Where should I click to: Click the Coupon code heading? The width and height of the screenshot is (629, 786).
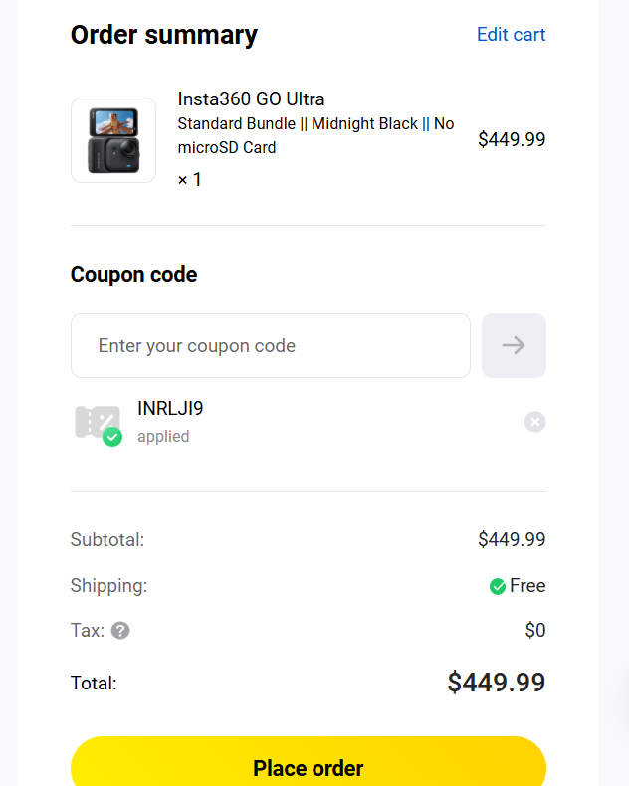[133, 275]
